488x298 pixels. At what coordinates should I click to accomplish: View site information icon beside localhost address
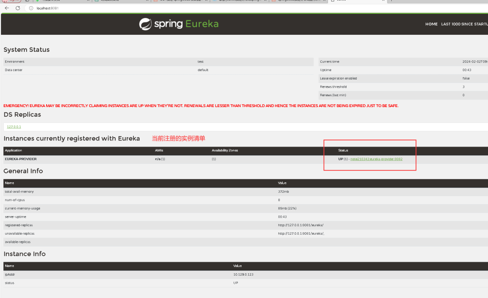[31, 8]
